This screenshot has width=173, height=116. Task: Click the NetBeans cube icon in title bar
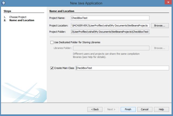4,3
